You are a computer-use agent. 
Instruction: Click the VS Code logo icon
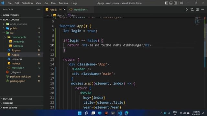tap(3, 3)
